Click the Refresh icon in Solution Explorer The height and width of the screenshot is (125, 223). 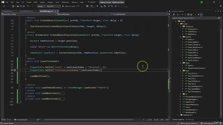click(x=185, y=15)
